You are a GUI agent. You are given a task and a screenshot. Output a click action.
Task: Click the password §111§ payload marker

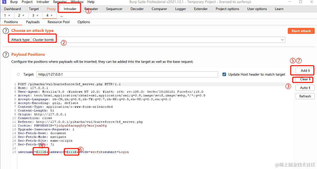click(72, 152)
